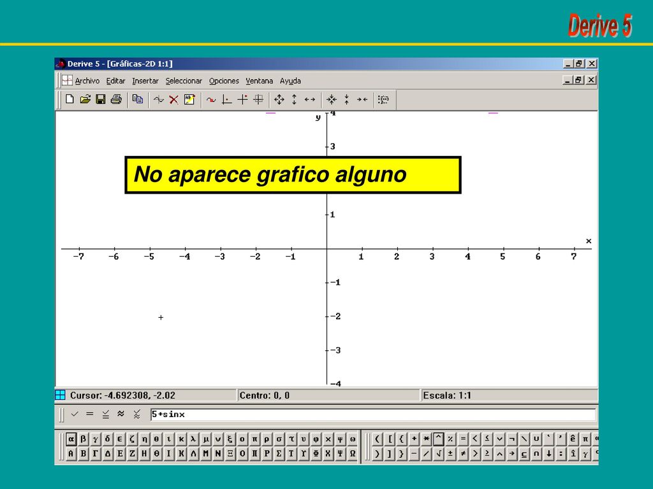Click the check-equals enter and simplify button
This screenshot has width=653, height=489.
coord(105,414)
